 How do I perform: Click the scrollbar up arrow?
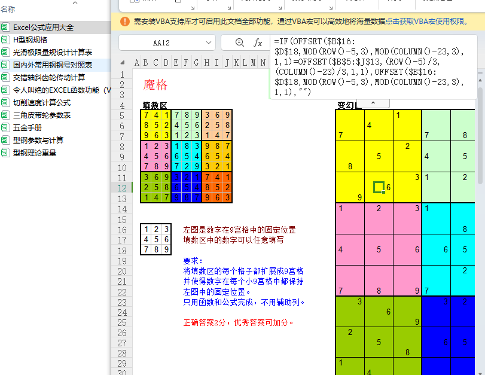(480, 80)
